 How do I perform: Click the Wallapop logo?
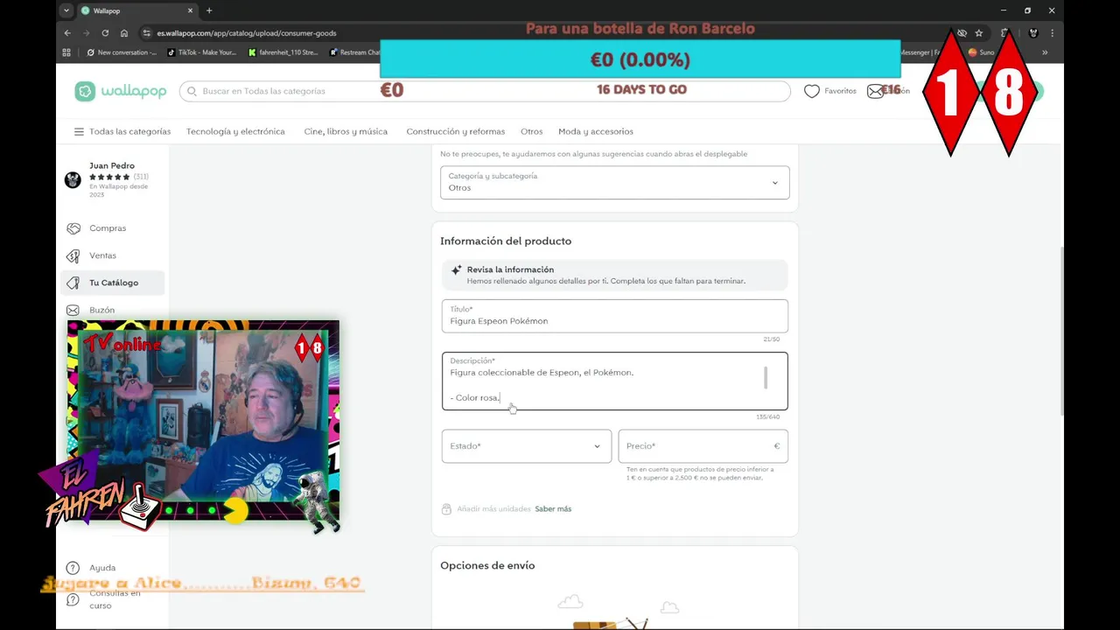tap(121, 91)
